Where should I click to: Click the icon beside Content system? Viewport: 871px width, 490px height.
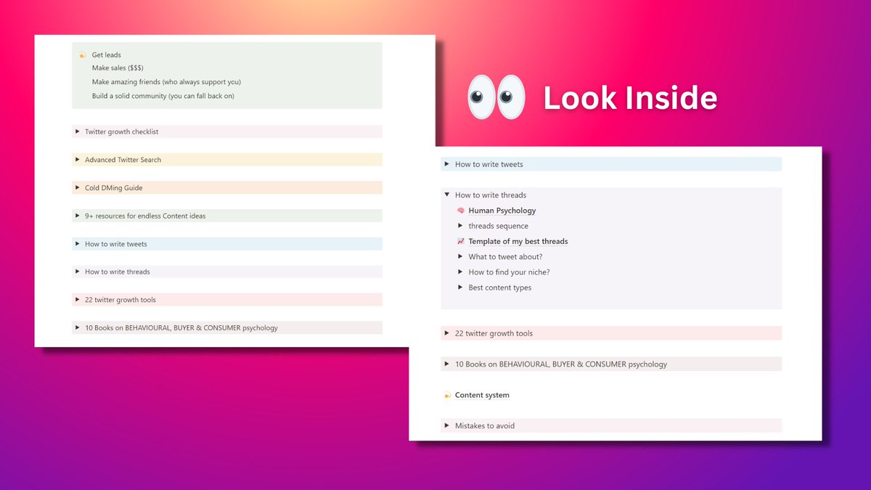click(x=447, y=396)
